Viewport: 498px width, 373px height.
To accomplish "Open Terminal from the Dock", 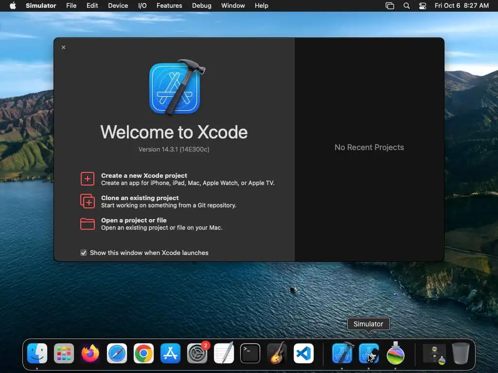I will coord(250,354).
